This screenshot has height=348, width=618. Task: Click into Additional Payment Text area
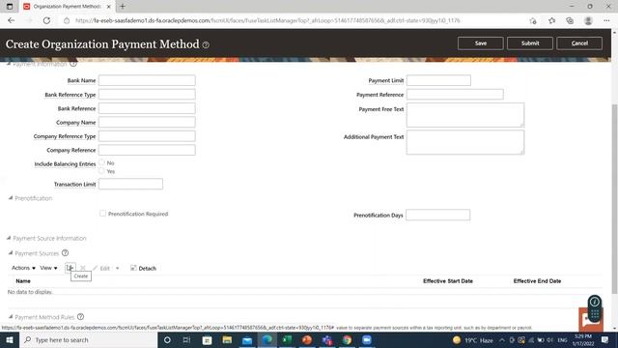(x=465, y=142)
